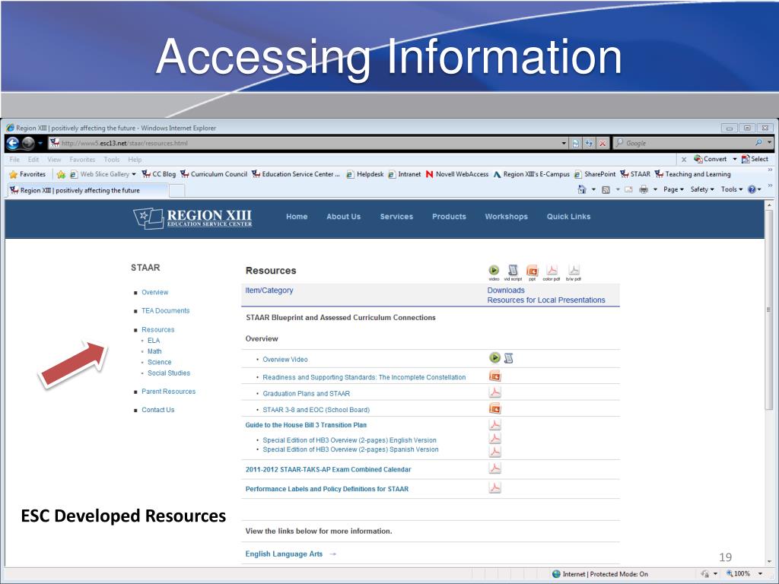Click the browser Forward arrow button
This screenshot has width=779, height=584.
point(28,143)
